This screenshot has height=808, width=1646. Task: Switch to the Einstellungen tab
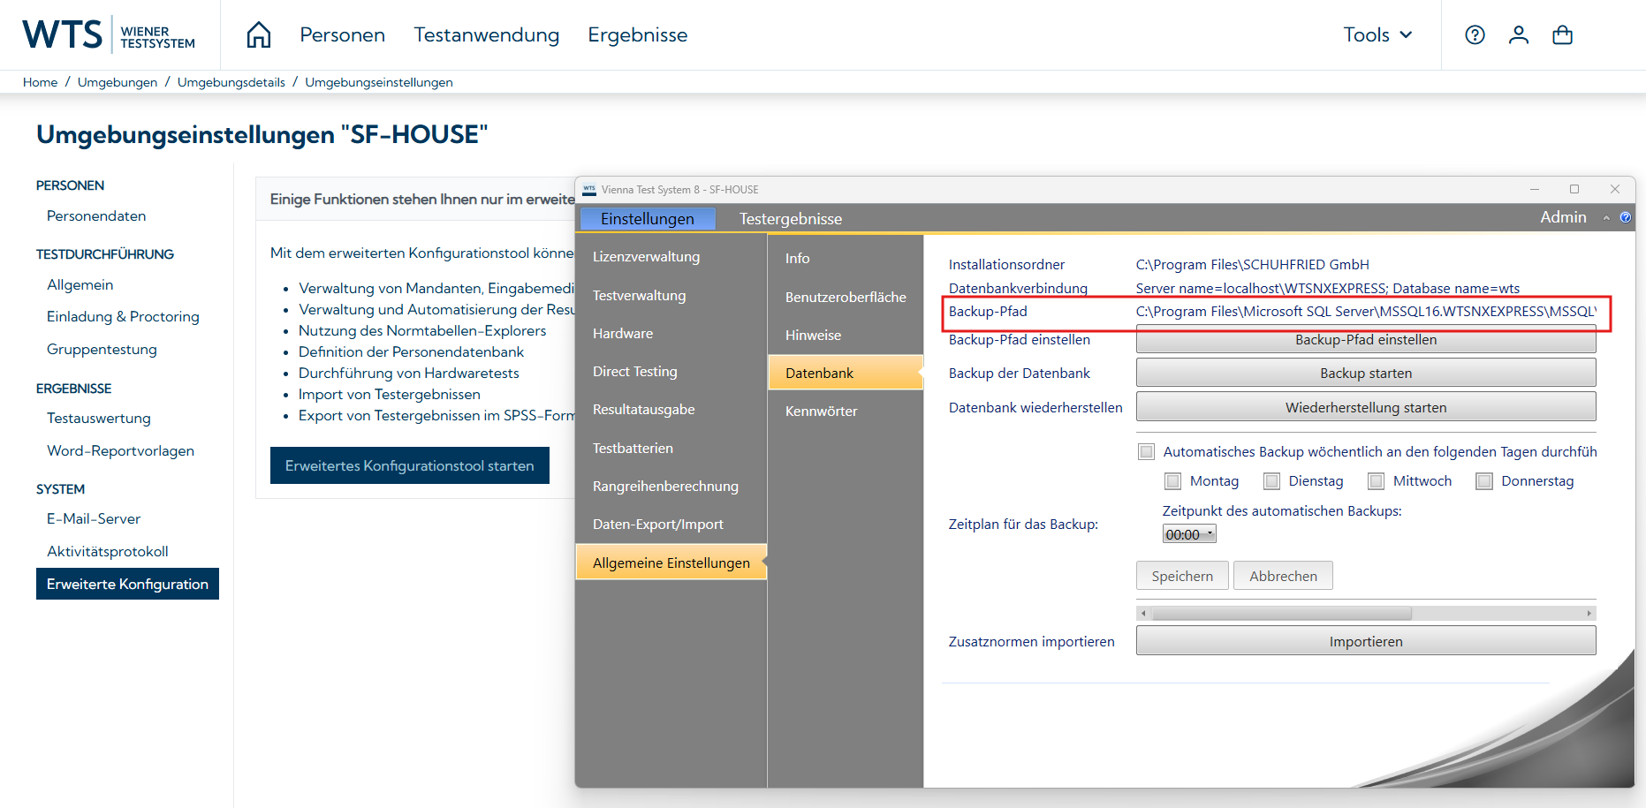pyautogui.click(x=648, y=219)
